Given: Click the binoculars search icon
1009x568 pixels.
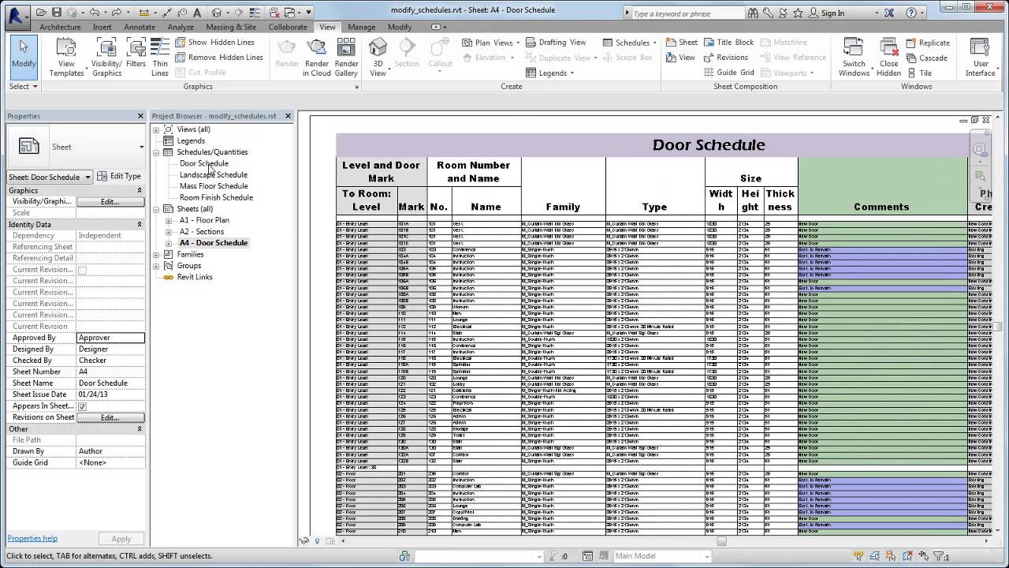Looking at the screenshot, I should [753, 13].
